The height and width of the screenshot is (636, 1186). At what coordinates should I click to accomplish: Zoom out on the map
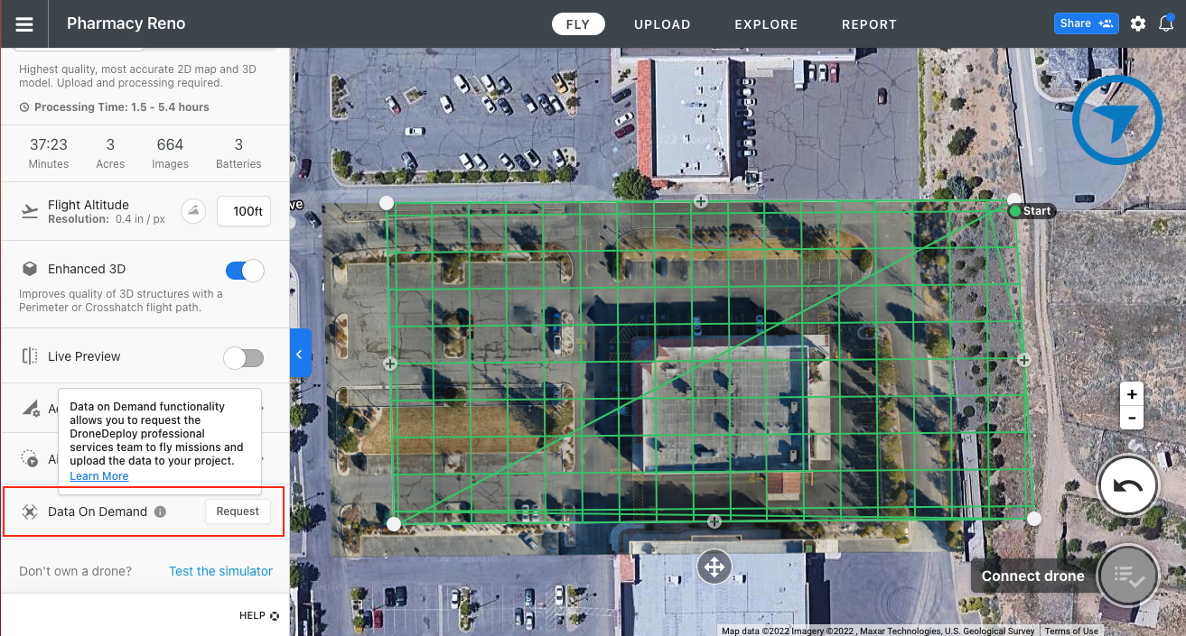click(1132, 418)
